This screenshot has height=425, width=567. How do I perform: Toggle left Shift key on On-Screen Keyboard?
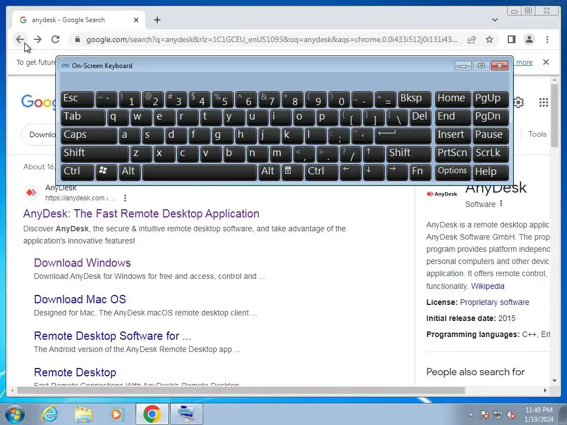pyautogui.click(x=94, y=154)
